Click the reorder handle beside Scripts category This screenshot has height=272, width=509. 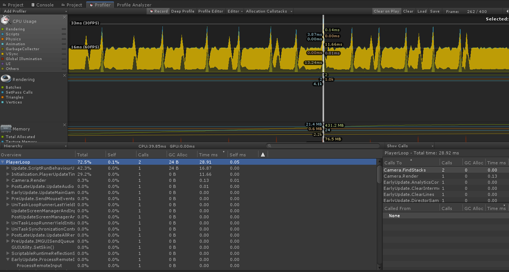pos(64,34)
